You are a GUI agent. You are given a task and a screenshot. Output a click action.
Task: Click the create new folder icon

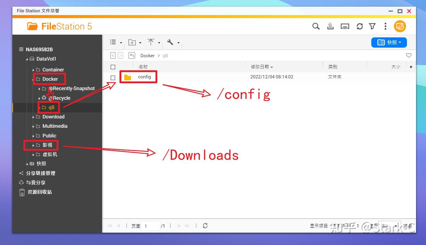[132, 42]
